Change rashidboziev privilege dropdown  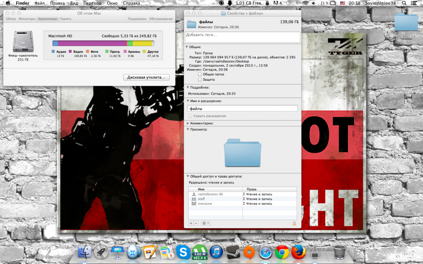pos(258,194)
